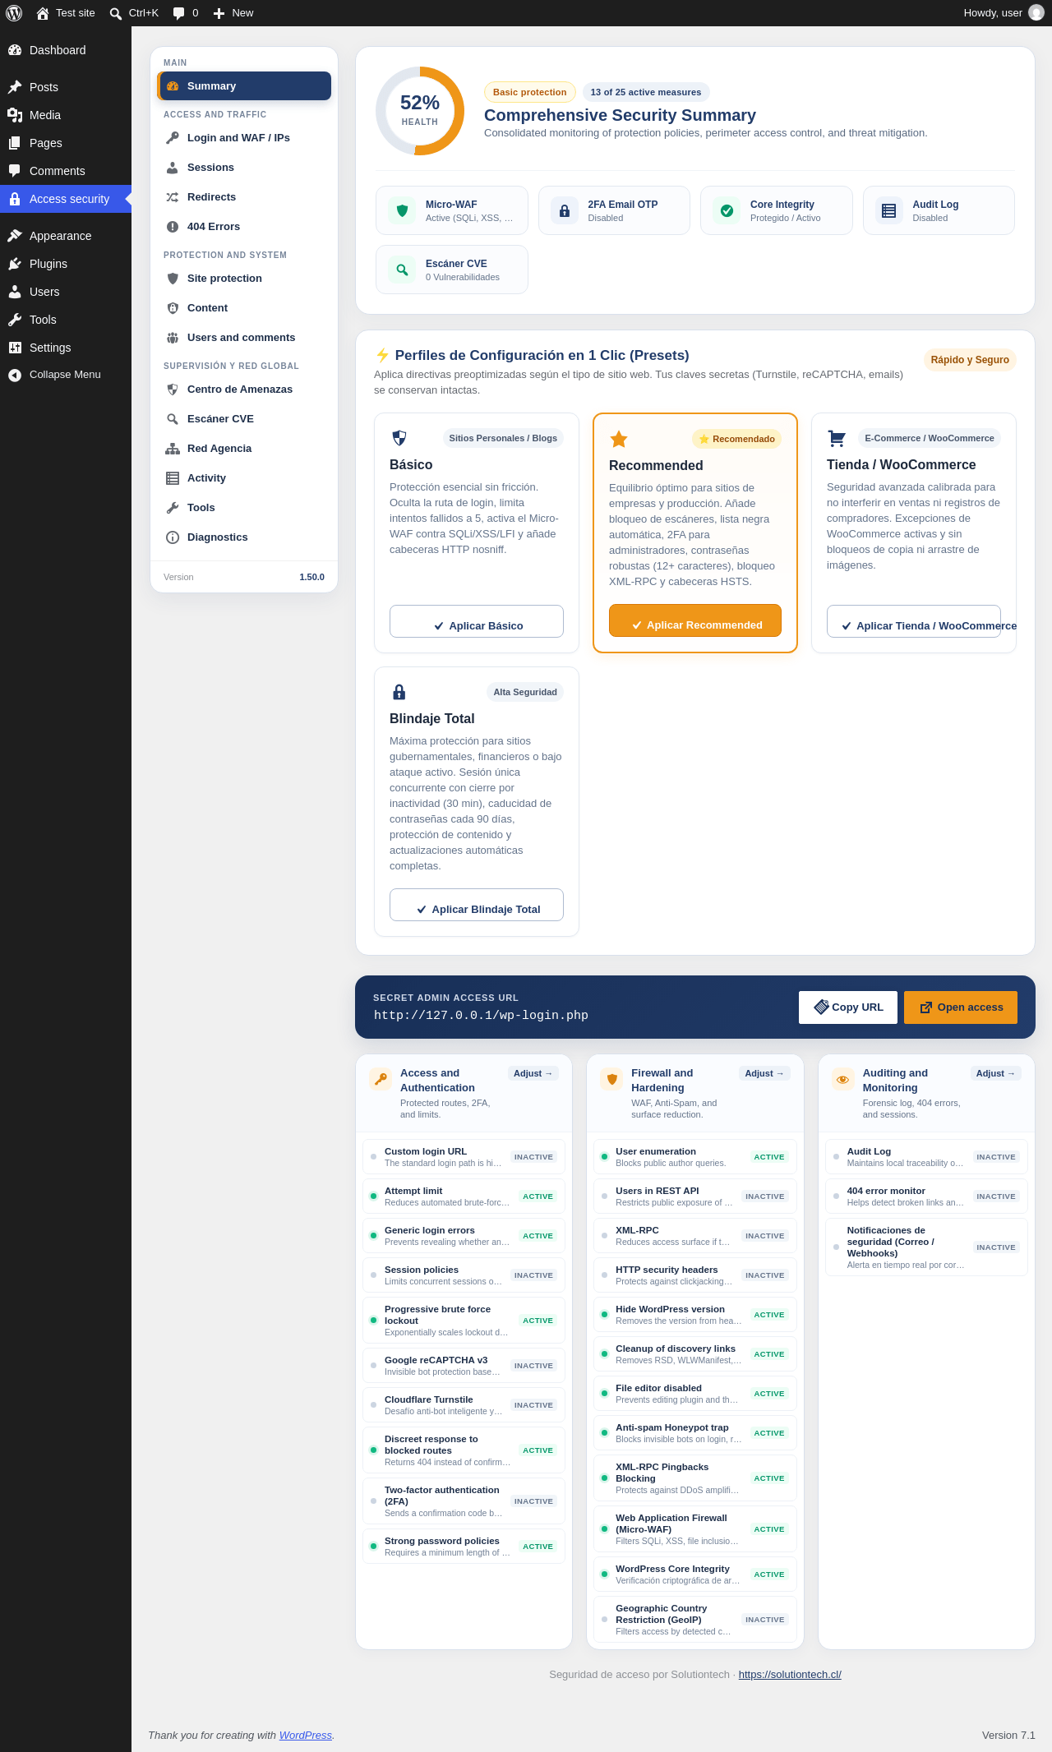Click the Escáner CVE magnifier card icon

click(402, 270)
